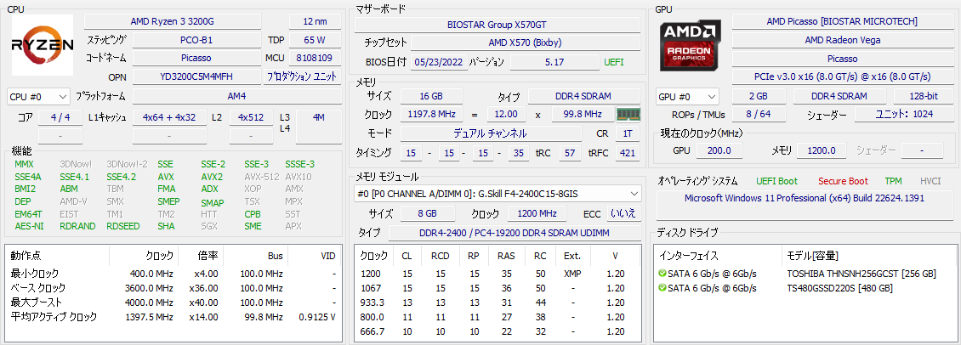The height and width of the screenshot is (345, 961).
Task: Click the VID value 0.9125 V
Action: coord(316,317)
